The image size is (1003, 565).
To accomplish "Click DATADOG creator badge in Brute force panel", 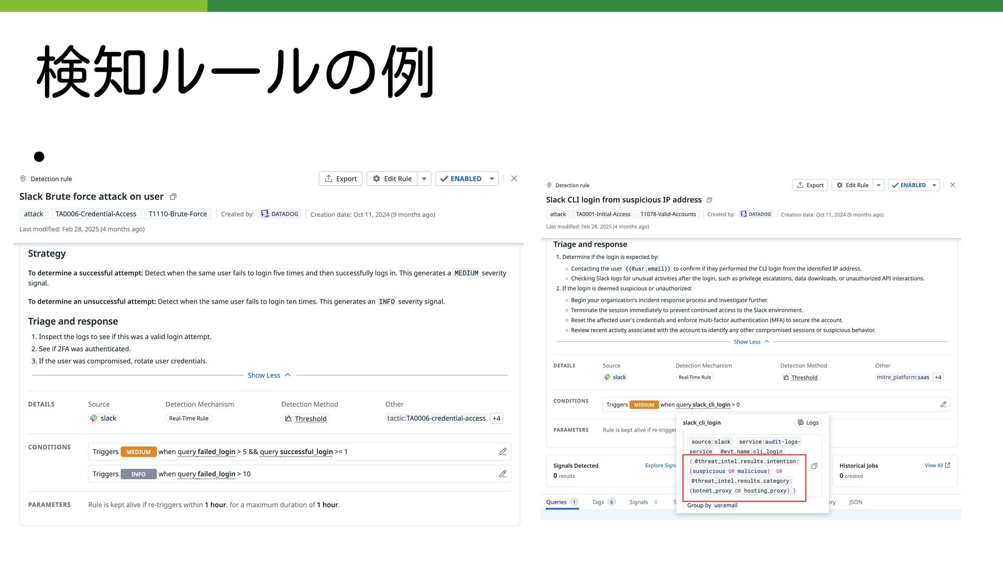I will pos(280,214).
